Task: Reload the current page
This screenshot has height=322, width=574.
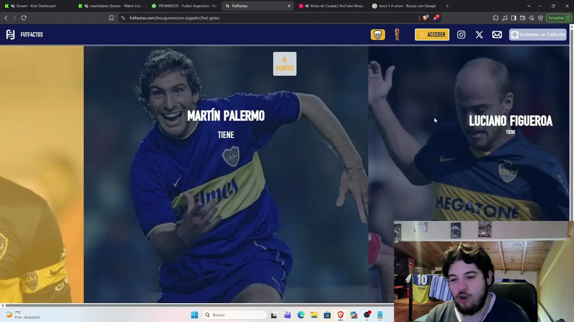Action: point(24,18)
